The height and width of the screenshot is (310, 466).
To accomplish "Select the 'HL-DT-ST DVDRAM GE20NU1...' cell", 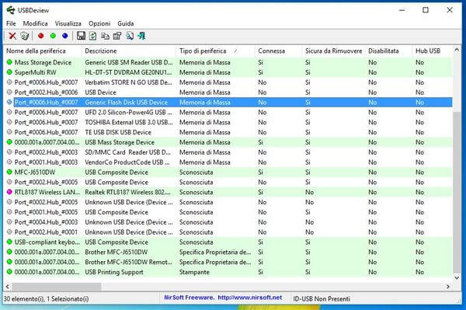I will (x=128, y=72).
